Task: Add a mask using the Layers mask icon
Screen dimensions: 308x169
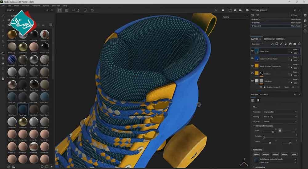Action: point(277,44)
